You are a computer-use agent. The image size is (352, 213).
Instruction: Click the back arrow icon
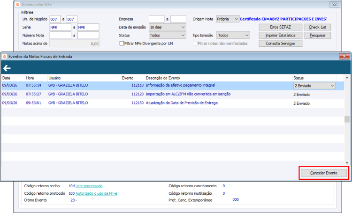7,68
